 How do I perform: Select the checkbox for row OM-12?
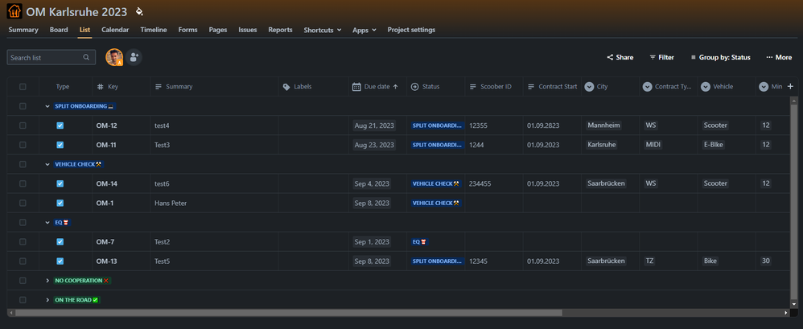pos(23,125)
